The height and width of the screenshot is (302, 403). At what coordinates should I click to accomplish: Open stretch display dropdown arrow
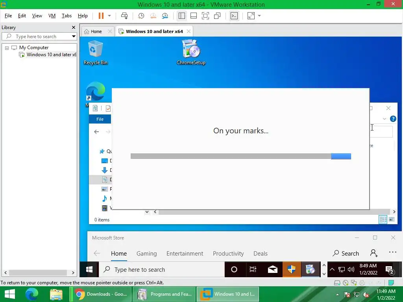[259, 16]
